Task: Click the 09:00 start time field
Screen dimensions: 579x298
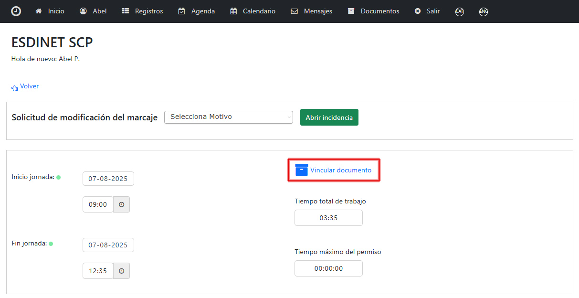Action: click(x=98, y=204)
